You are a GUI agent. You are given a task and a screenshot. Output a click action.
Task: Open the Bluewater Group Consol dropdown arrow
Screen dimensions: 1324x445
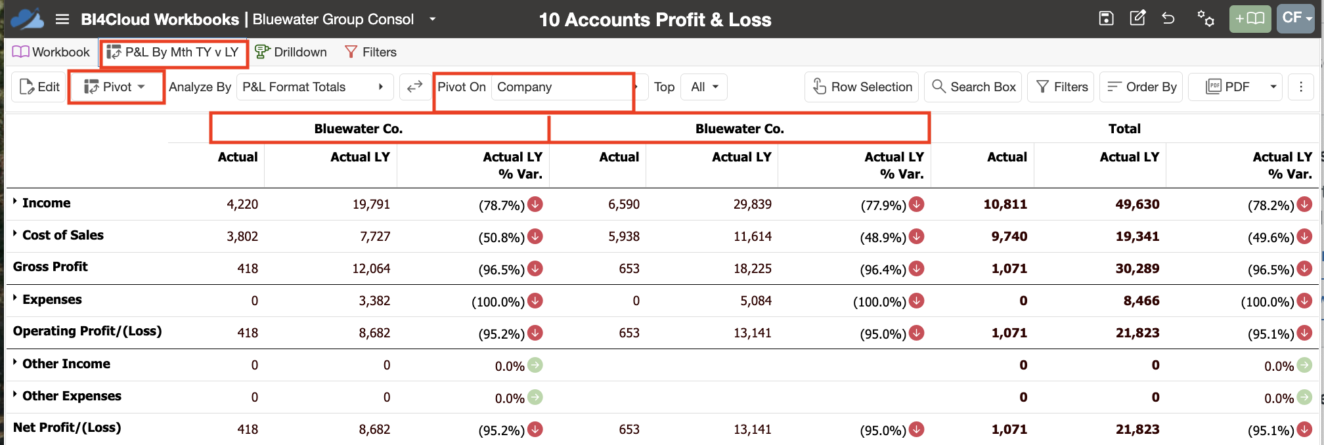[433, 19]
